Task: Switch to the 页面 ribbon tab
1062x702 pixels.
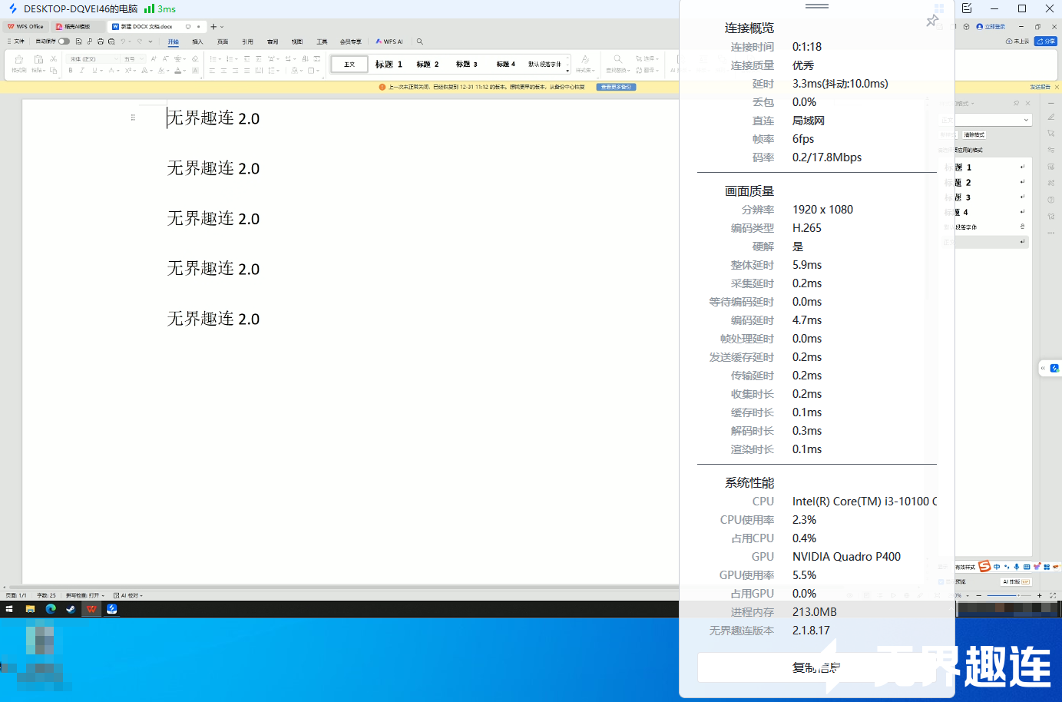Action: 223,42
